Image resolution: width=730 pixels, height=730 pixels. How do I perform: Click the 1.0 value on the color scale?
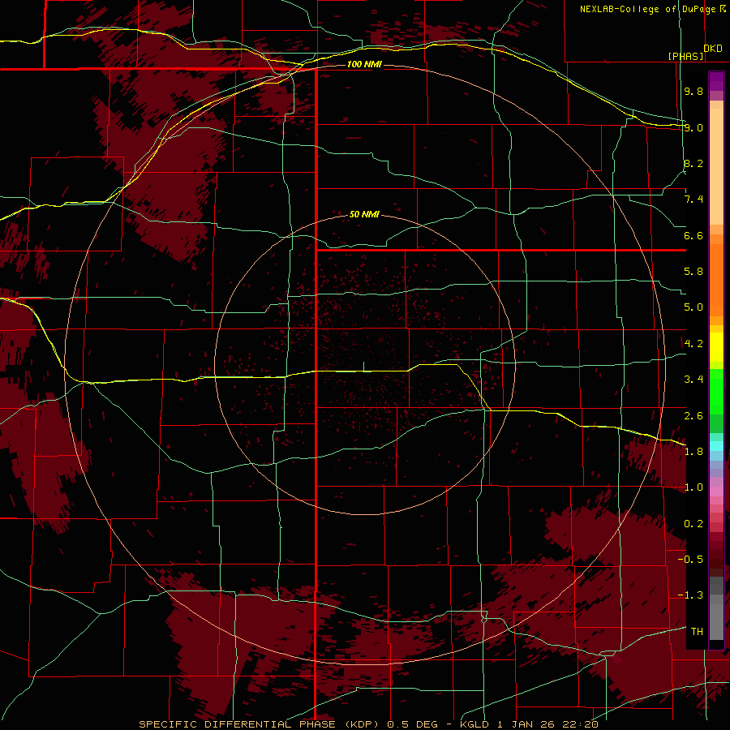[693, 487]
